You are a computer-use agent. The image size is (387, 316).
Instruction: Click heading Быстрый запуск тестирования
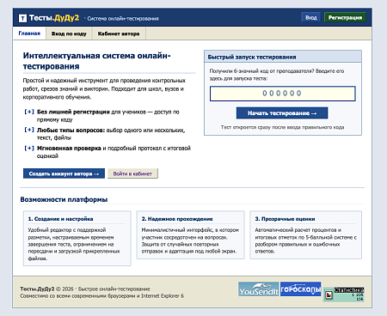coord(252,57)
